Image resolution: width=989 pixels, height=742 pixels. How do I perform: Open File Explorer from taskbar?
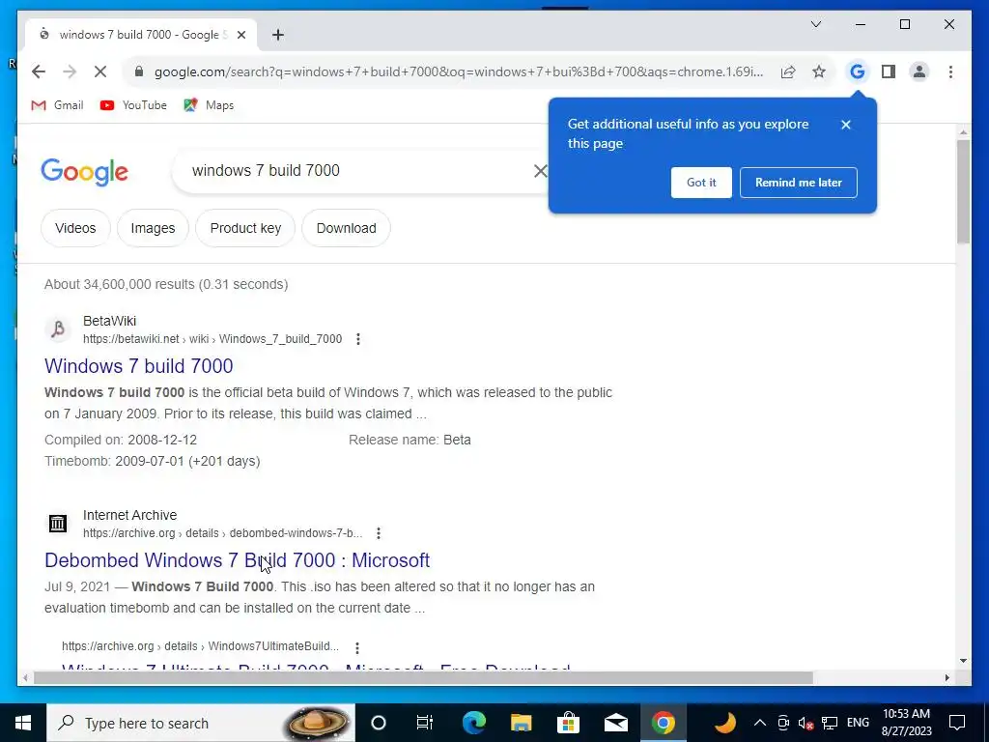pos(521,723)
